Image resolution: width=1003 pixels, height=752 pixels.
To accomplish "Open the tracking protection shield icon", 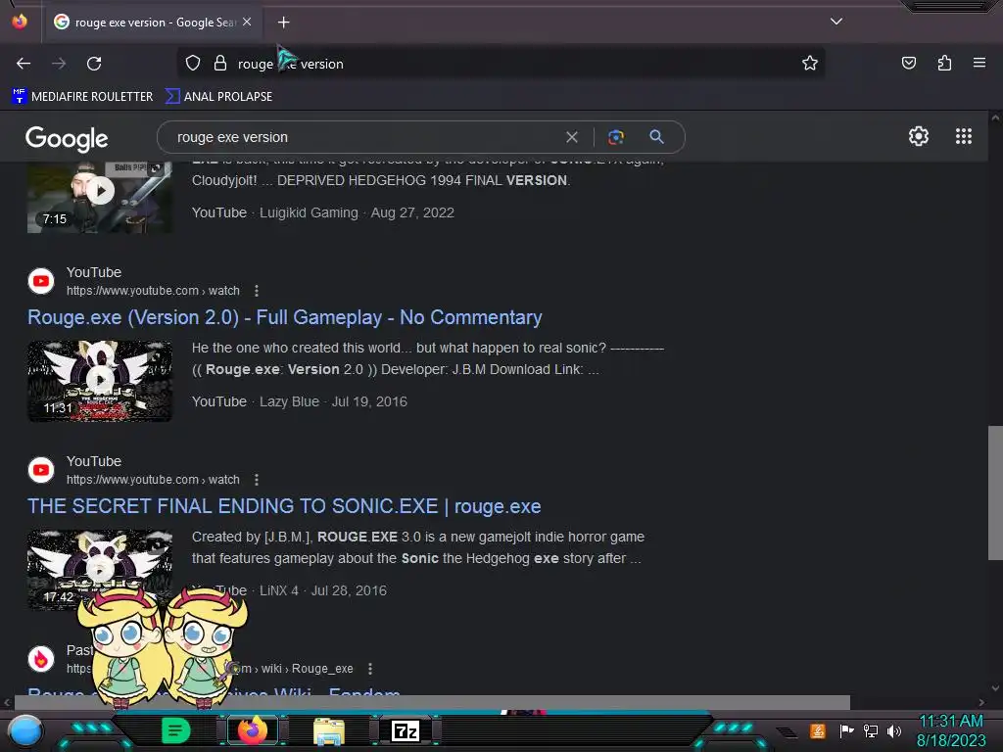I will pyautogui.click(x=193, y=64).
